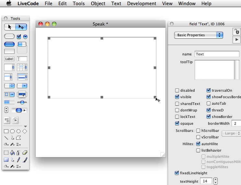Click the inspector arrow action button

pyautogui.click(x=236, y=40)
